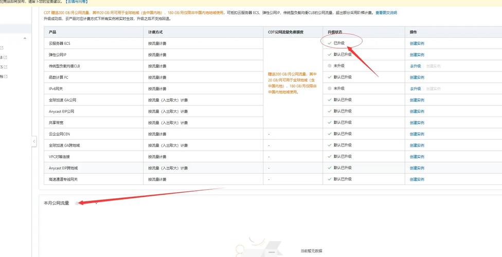The image size is (502, 257).
Task: Click 创建实例 for 全球加速 GA跨地域
Action: tap(417, 145)
